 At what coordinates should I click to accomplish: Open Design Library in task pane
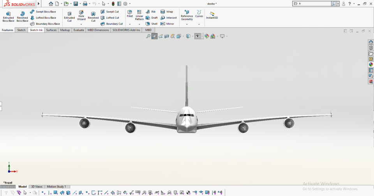tap(371, 48)
